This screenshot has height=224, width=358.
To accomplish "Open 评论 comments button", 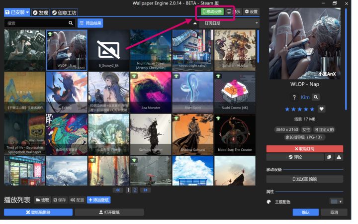I will pyautogui.click(x=295, y=157).
